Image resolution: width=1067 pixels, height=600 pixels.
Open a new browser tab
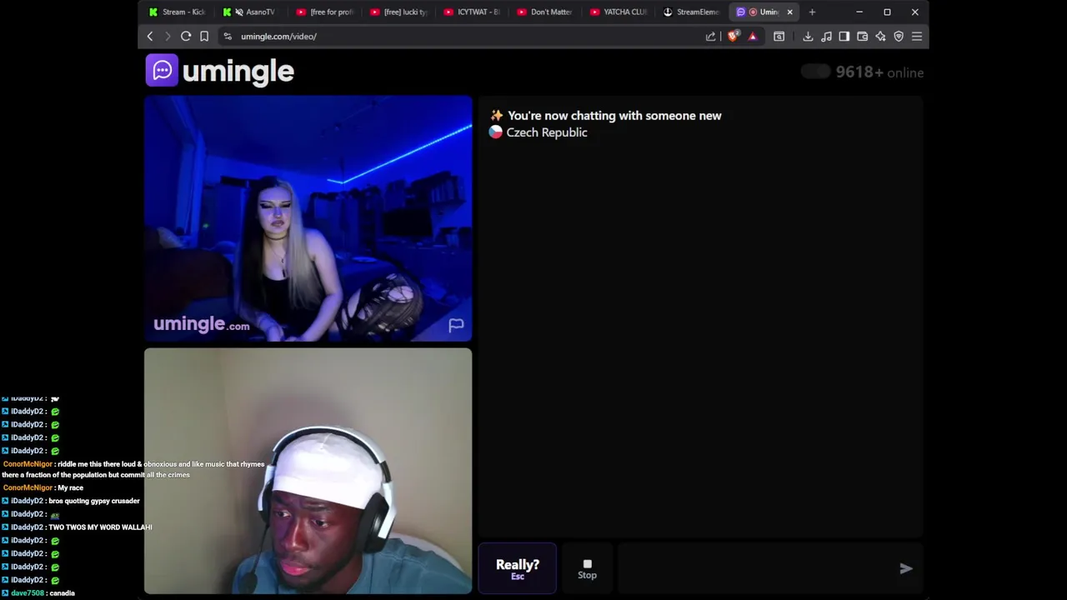coord(812,12)
